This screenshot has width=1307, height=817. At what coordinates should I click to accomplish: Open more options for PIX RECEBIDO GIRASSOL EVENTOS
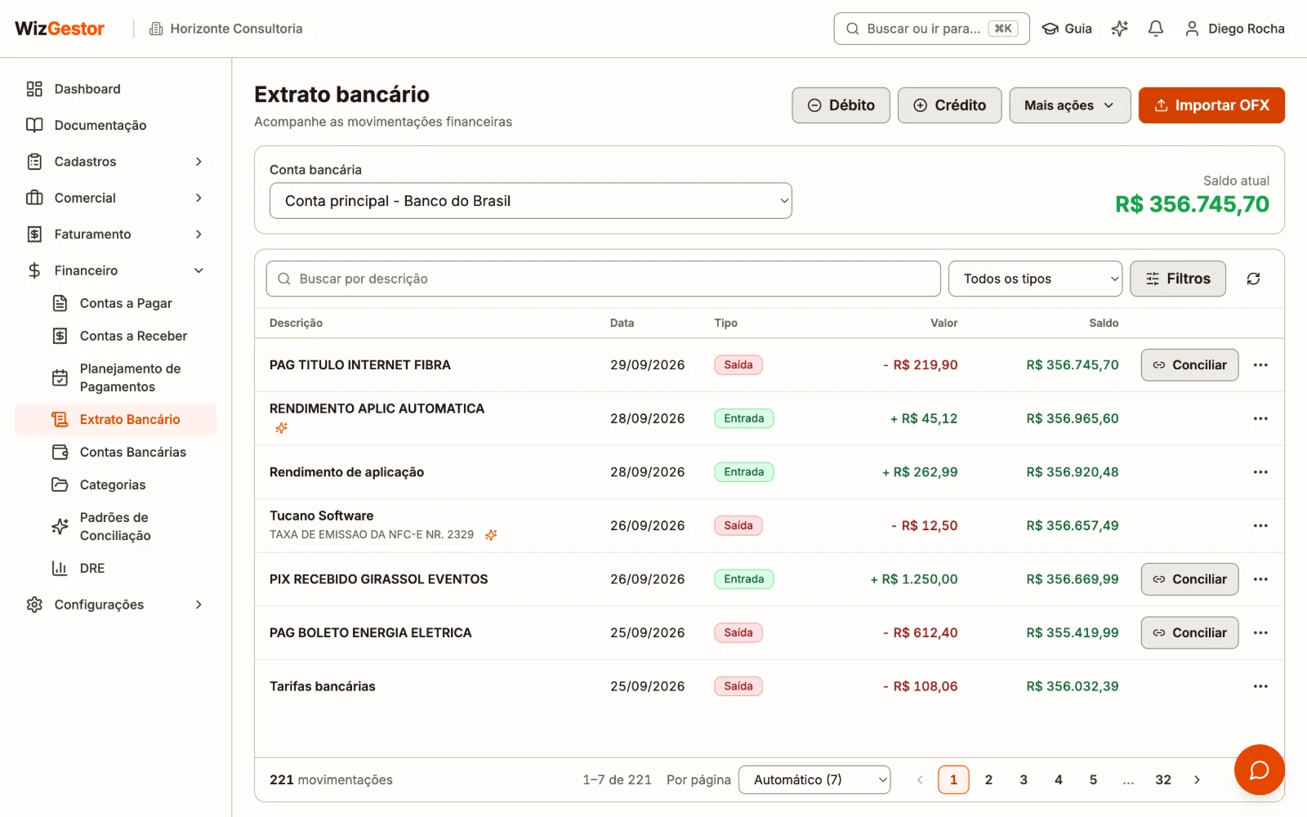click(1260, 579)
